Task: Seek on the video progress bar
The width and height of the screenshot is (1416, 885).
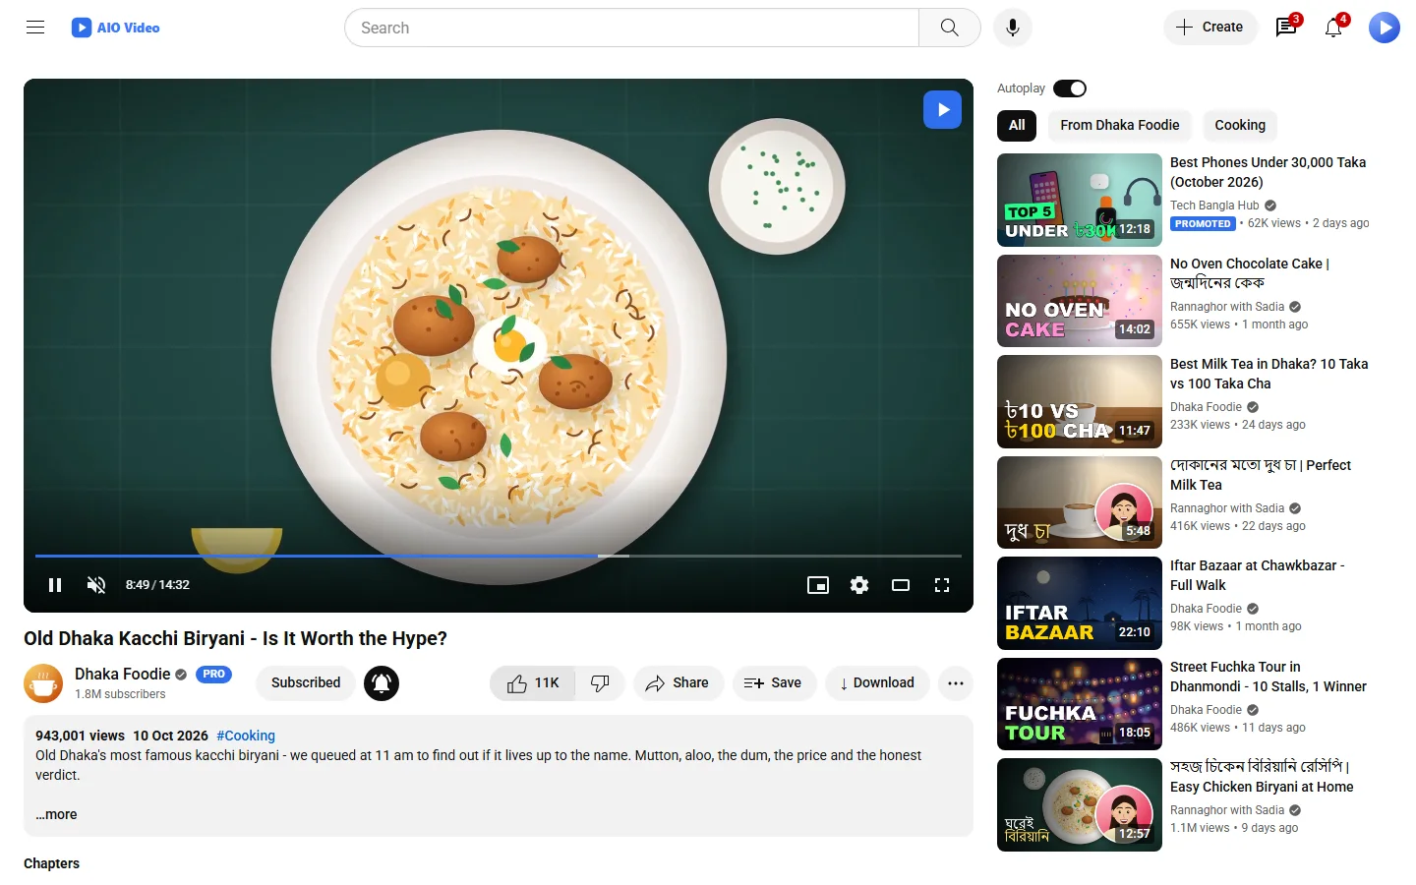Action: (x=499, y=557)
